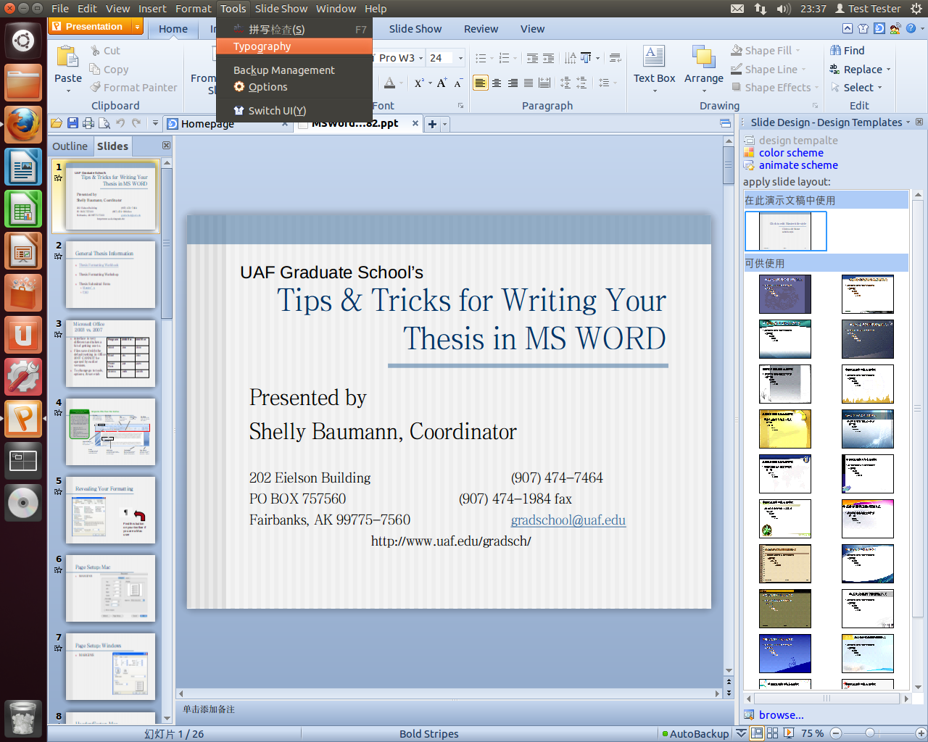This screenshot has width=928, height=742.
Task: Toggle AutoBackup indicator in status bar
Action: point(695,733)
